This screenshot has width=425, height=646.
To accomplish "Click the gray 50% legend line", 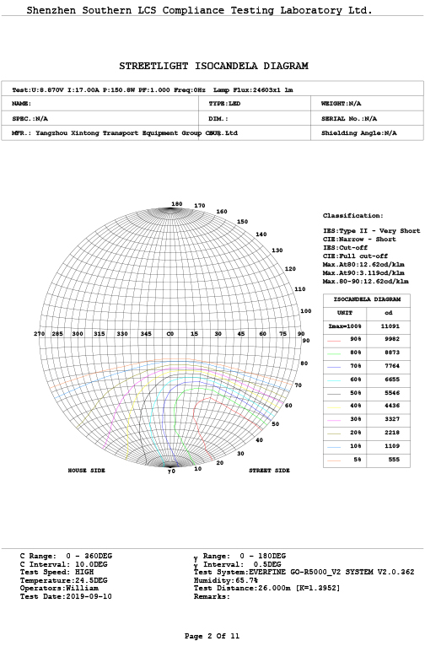I will (x=334, y=395).
